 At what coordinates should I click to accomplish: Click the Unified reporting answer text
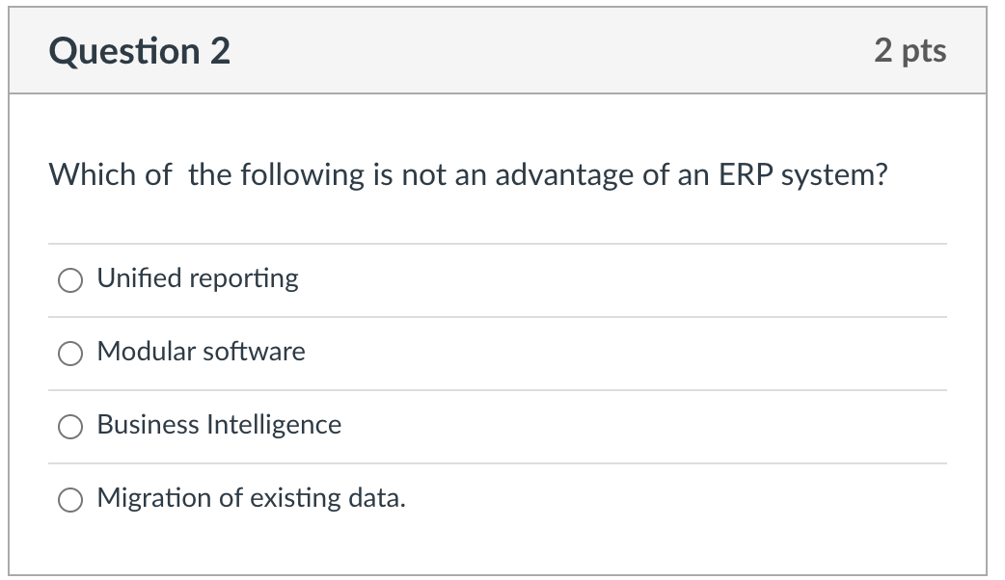coord(198,278)
